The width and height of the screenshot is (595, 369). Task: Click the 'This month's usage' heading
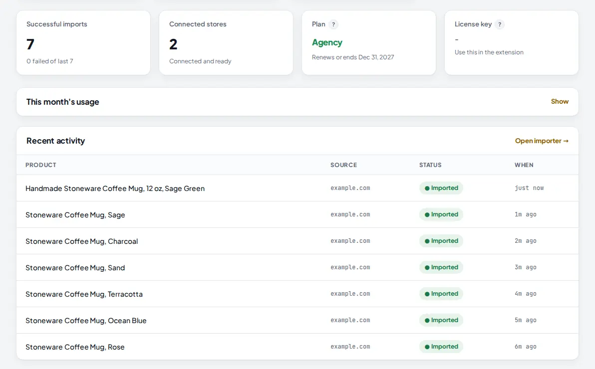[62, 102]
